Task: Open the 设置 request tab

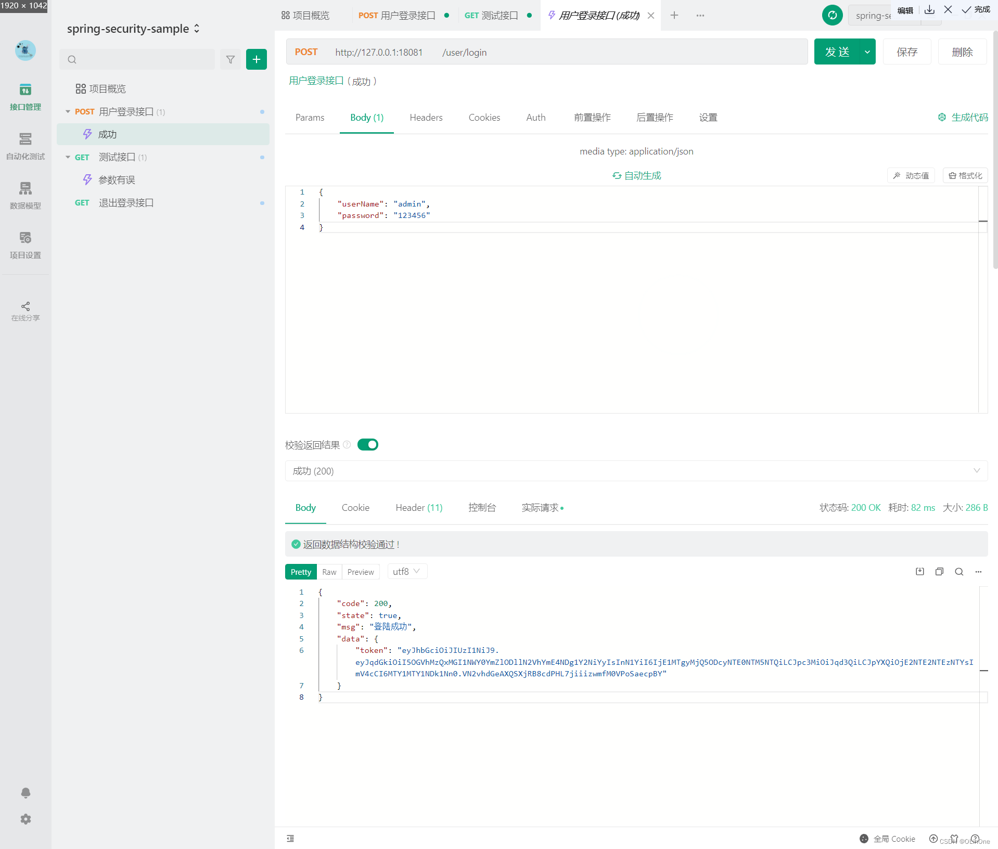Action: click(708, 118)
